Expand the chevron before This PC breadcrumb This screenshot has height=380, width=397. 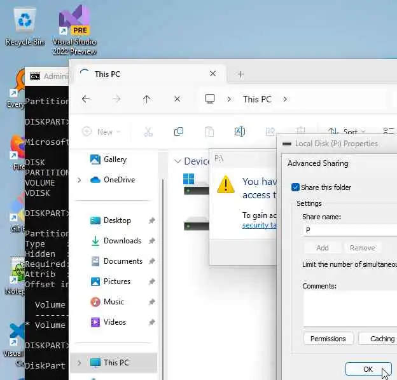(x=229, y=99)
